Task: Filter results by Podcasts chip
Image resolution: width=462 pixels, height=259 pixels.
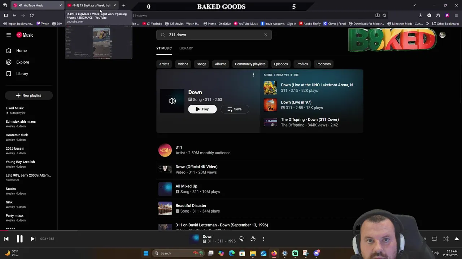Action: pos(323,64)
